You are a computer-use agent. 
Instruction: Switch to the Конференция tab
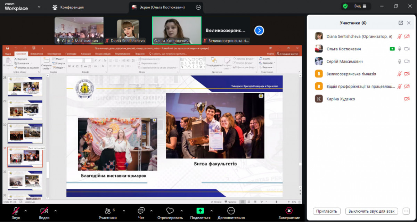[68, 7]
